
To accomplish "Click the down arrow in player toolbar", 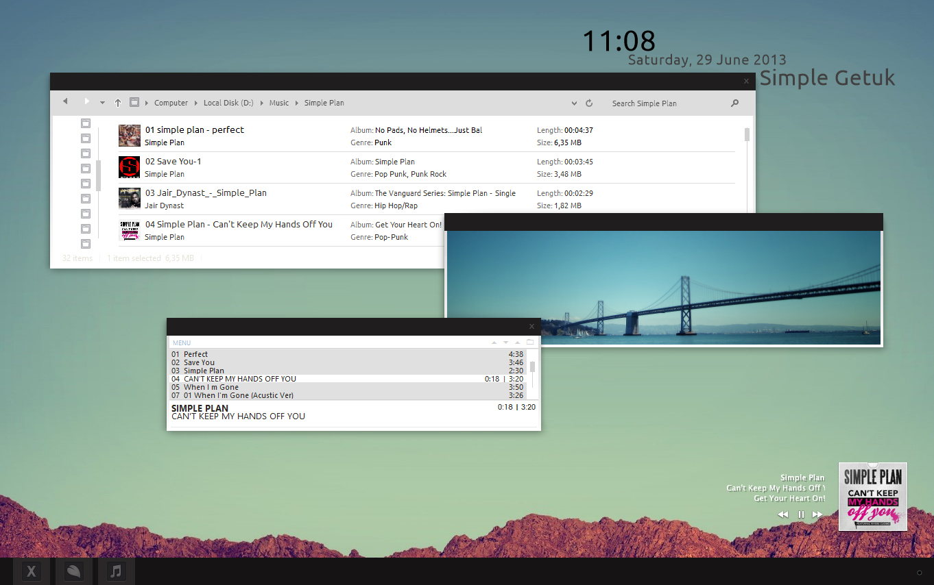I will (x=506, y=343).
